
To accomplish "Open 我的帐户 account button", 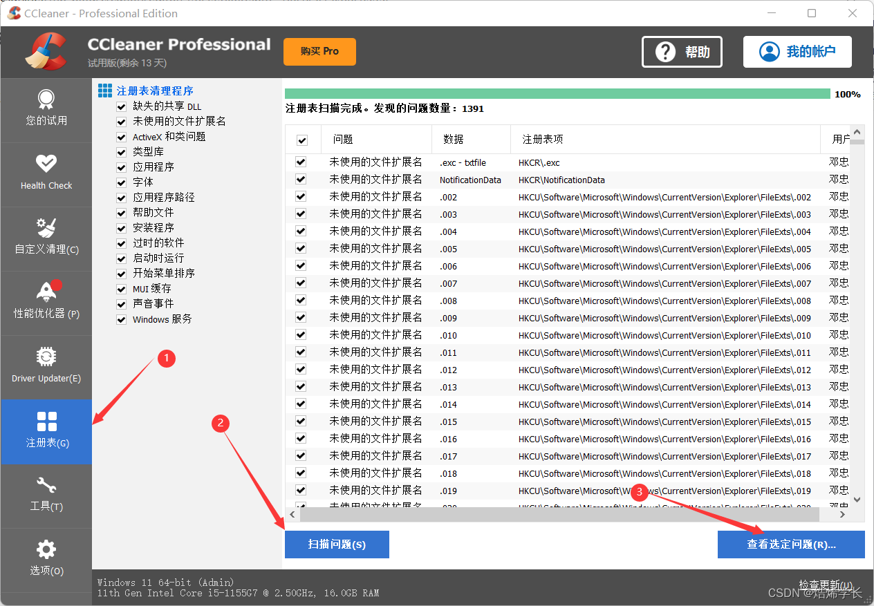I will tap(797, 52).
